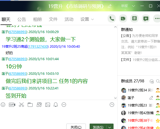Open the classroom 课 icon

(x=134, y=18)
